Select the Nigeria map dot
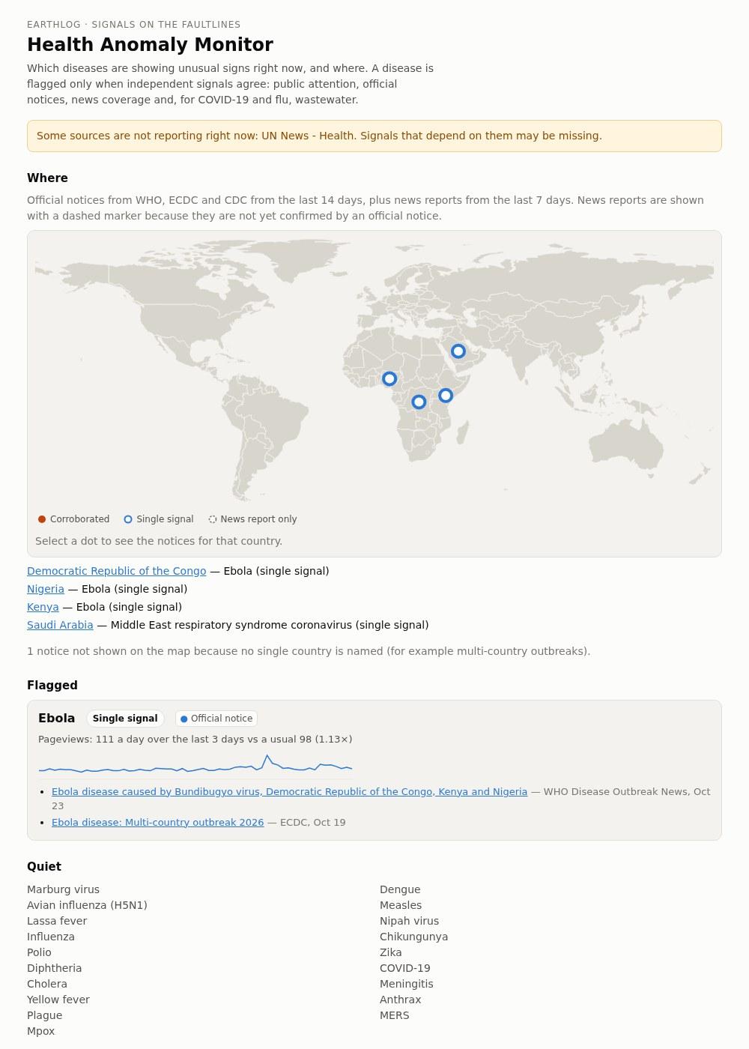This screenshot has width=749, height=1049. click(x=389, y=378)
